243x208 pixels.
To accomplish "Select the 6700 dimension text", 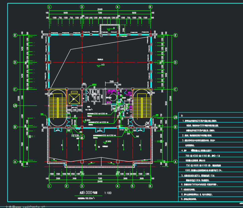I will click(x=100, y=174).
